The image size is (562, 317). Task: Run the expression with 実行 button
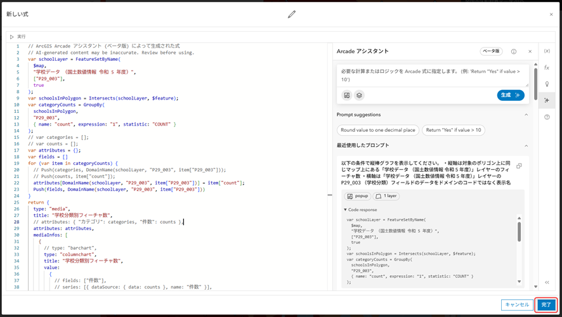(x=18, y=37)
